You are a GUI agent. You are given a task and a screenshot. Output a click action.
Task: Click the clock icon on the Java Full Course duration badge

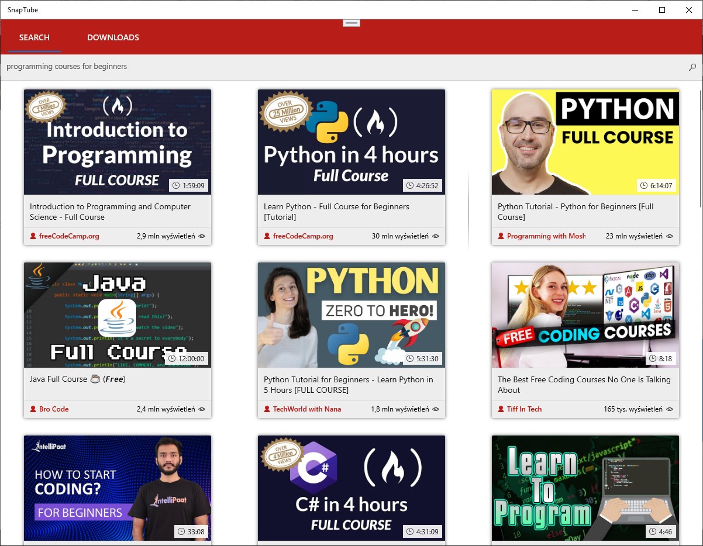coord(173,358)
